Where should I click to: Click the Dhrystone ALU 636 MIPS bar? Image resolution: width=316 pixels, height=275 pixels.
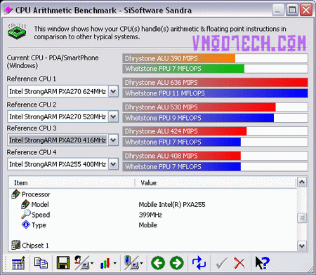point(215,82)
